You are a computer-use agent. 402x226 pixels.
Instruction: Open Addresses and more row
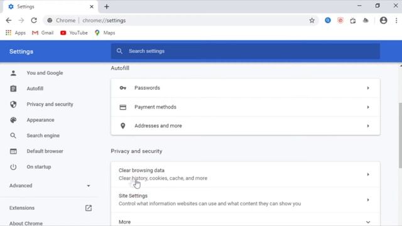[x=246, y=126]
